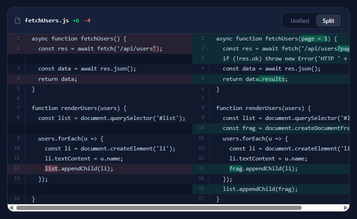
Task: Click the horizontal scrollbar right arrow
Action: pyautogui.click(x=346, y=208)
